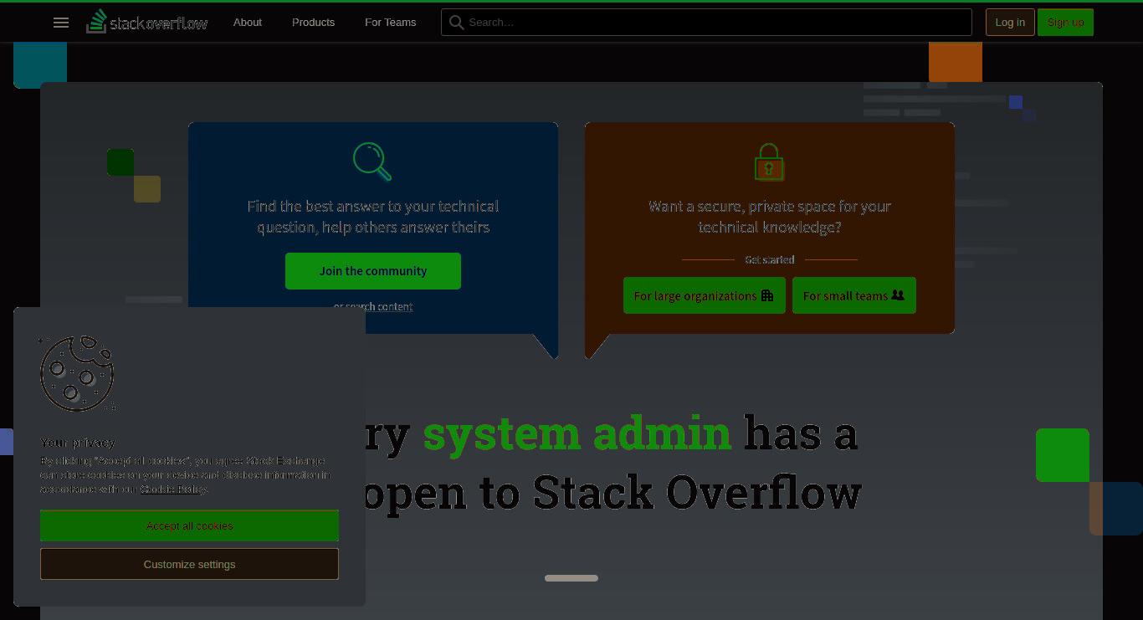Focus the Search input field
Image resolution: width=1143 pixels, height=620 pixels.
pos(706,23)
